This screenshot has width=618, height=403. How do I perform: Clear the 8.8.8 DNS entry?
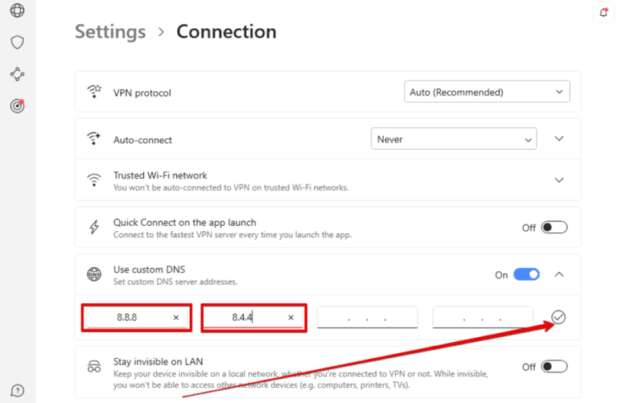click(x=176, y=318)
